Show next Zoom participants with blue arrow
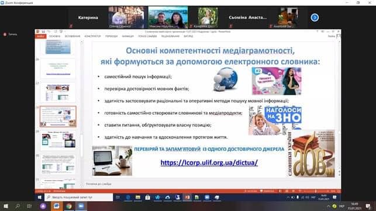The width and height of the screenshot is (376, 211). [x=315, y=18]
